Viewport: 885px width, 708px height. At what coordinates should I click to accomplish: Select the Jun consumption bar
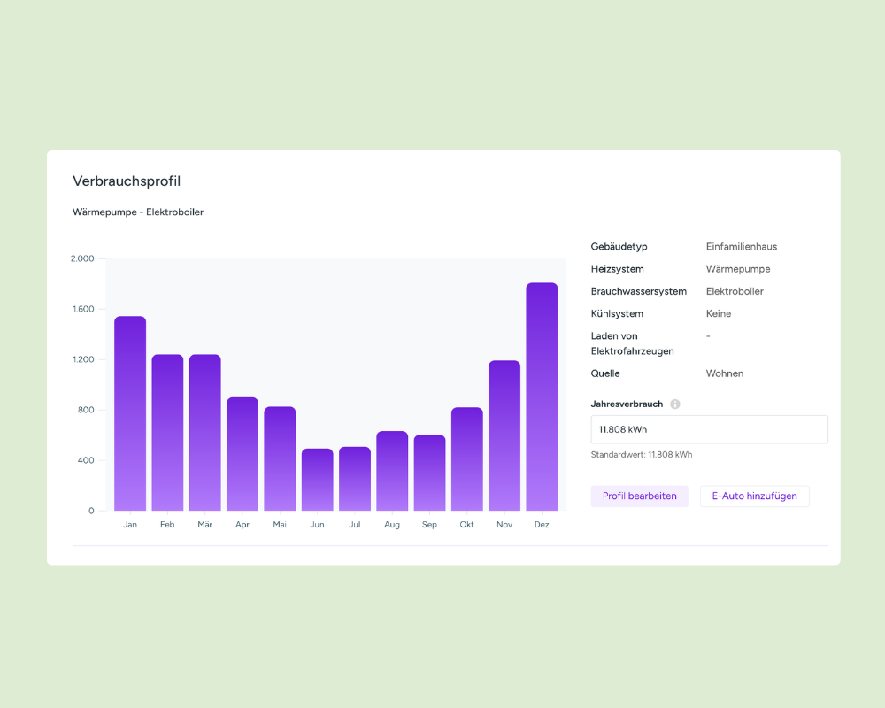pos(317,480)
